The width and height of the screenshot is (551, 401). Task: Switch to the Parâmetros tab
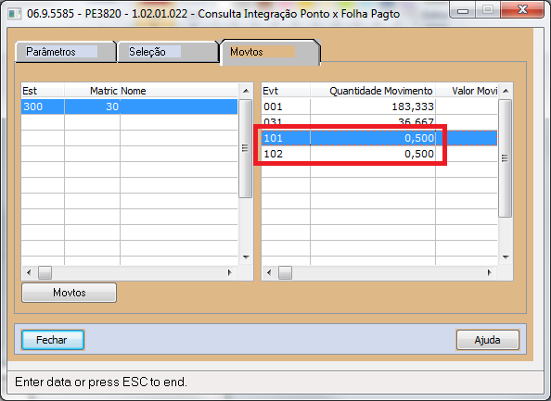66,52
